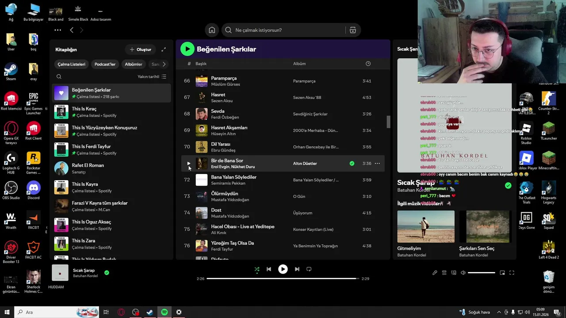Mute Spotify with speaker icon
Viewport: 566px width, 318px height.
[463, 273]
